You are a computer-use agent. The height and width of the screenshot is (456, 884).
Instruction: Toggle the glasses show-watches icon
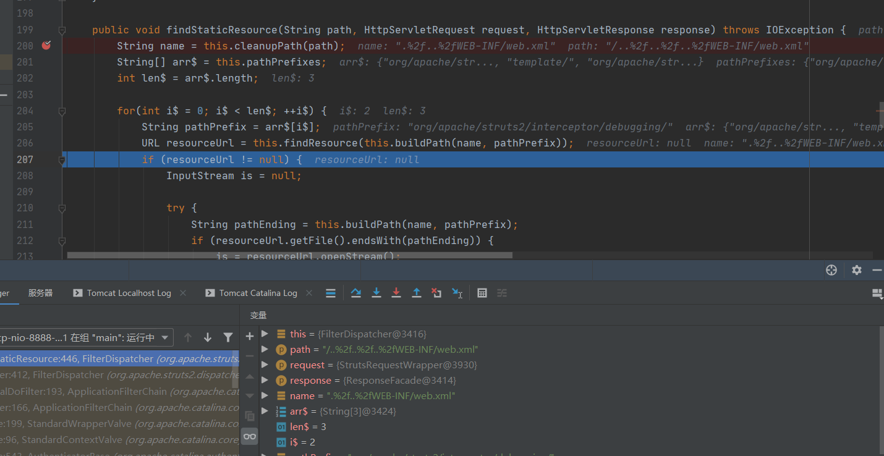click(x=250, y=436)
